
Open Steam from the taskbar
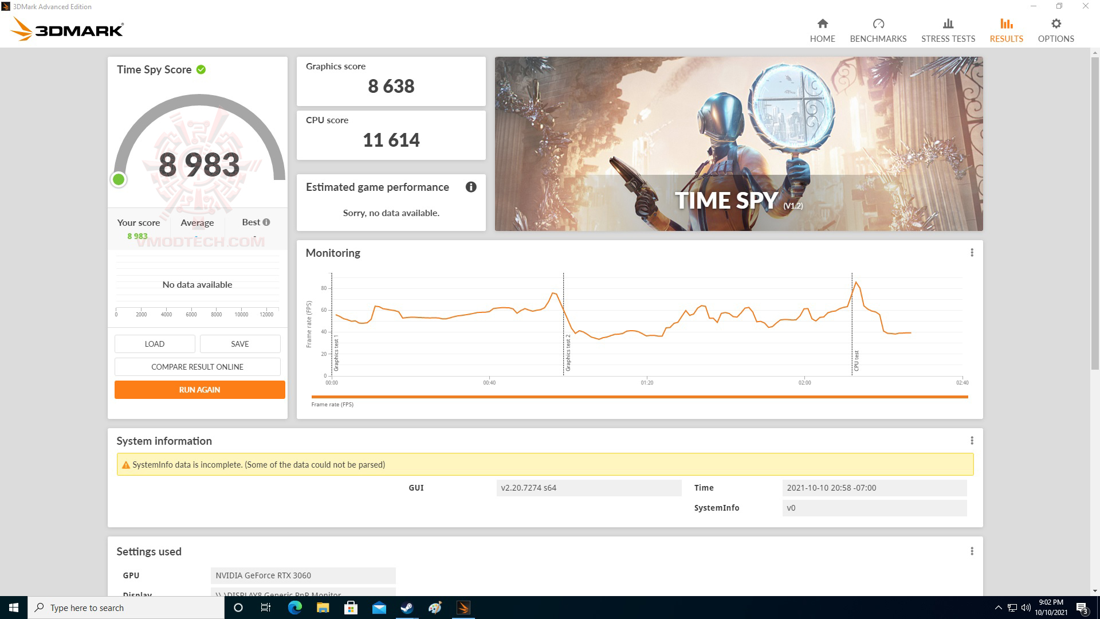tap(407, 608)
